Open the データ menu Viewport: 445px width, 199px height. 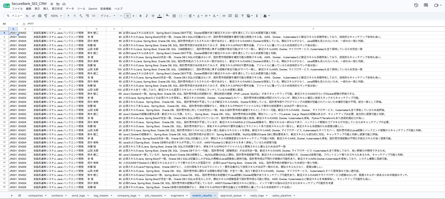[70, 9]
